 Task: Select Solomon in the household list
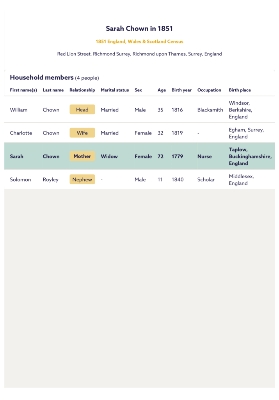pos(20,179)
